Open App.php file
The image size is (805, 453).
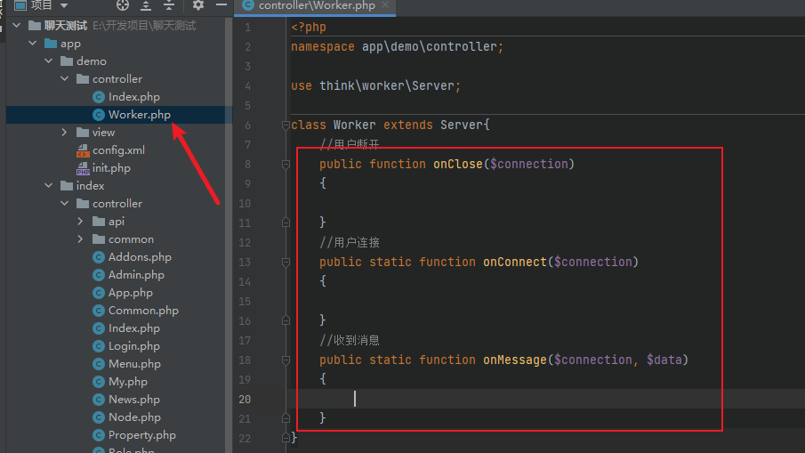131,292
